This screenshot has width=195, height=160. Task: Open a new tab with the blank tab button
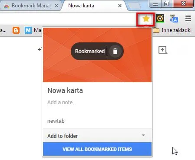(135, 6)
